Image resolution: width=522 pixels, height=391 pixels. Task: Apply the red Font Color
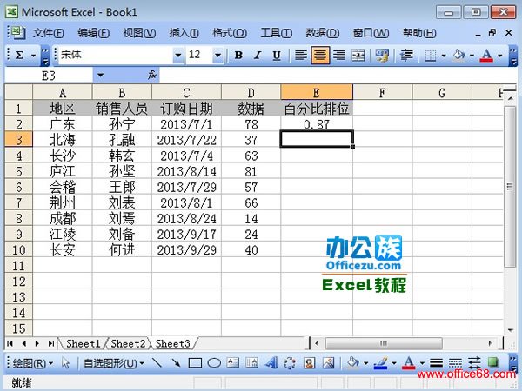pos(486,56)
